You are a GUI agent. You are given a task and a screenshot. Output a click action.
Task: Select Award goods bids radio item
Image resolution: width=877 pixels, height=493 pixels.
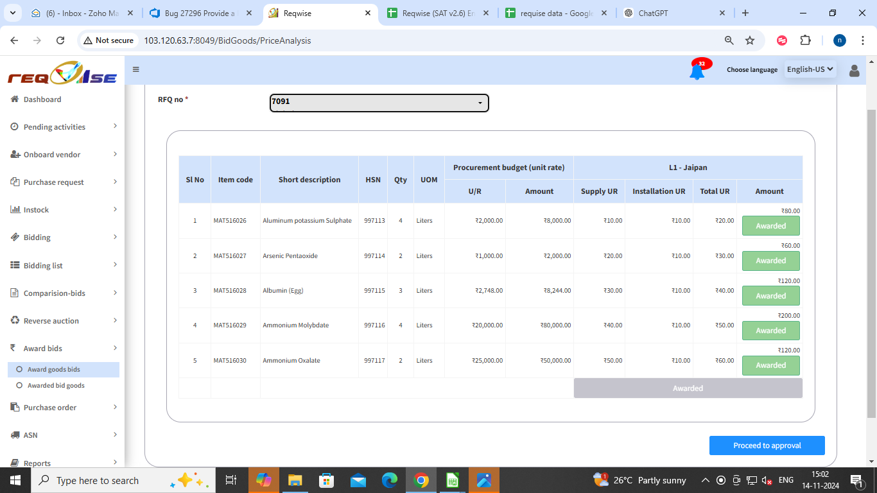tap(63, 370)
